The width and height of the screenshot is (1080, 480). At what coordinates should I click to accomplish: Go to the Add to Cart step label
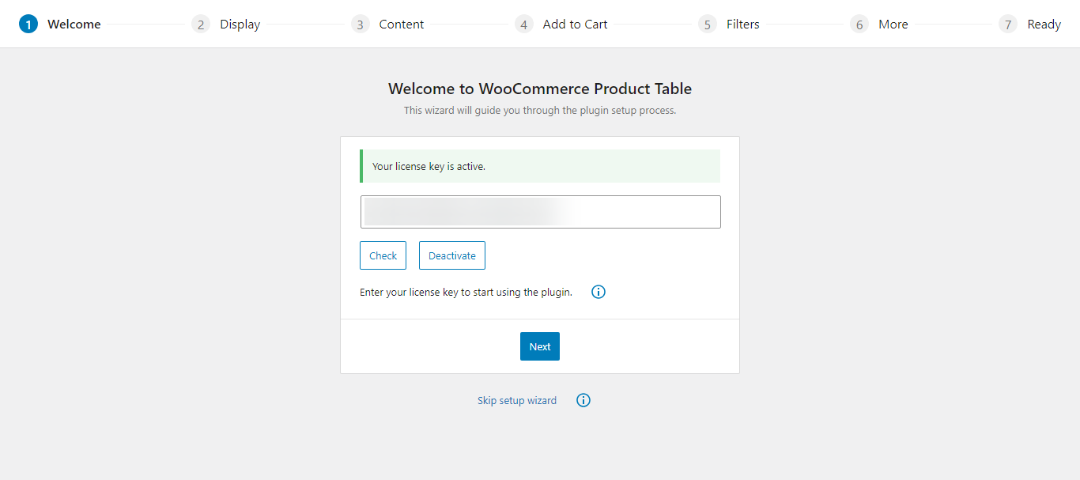click(576, 25)
